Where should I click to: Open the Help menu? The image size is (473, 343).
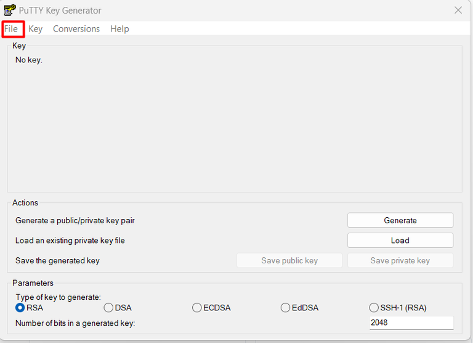click(119, 29)
